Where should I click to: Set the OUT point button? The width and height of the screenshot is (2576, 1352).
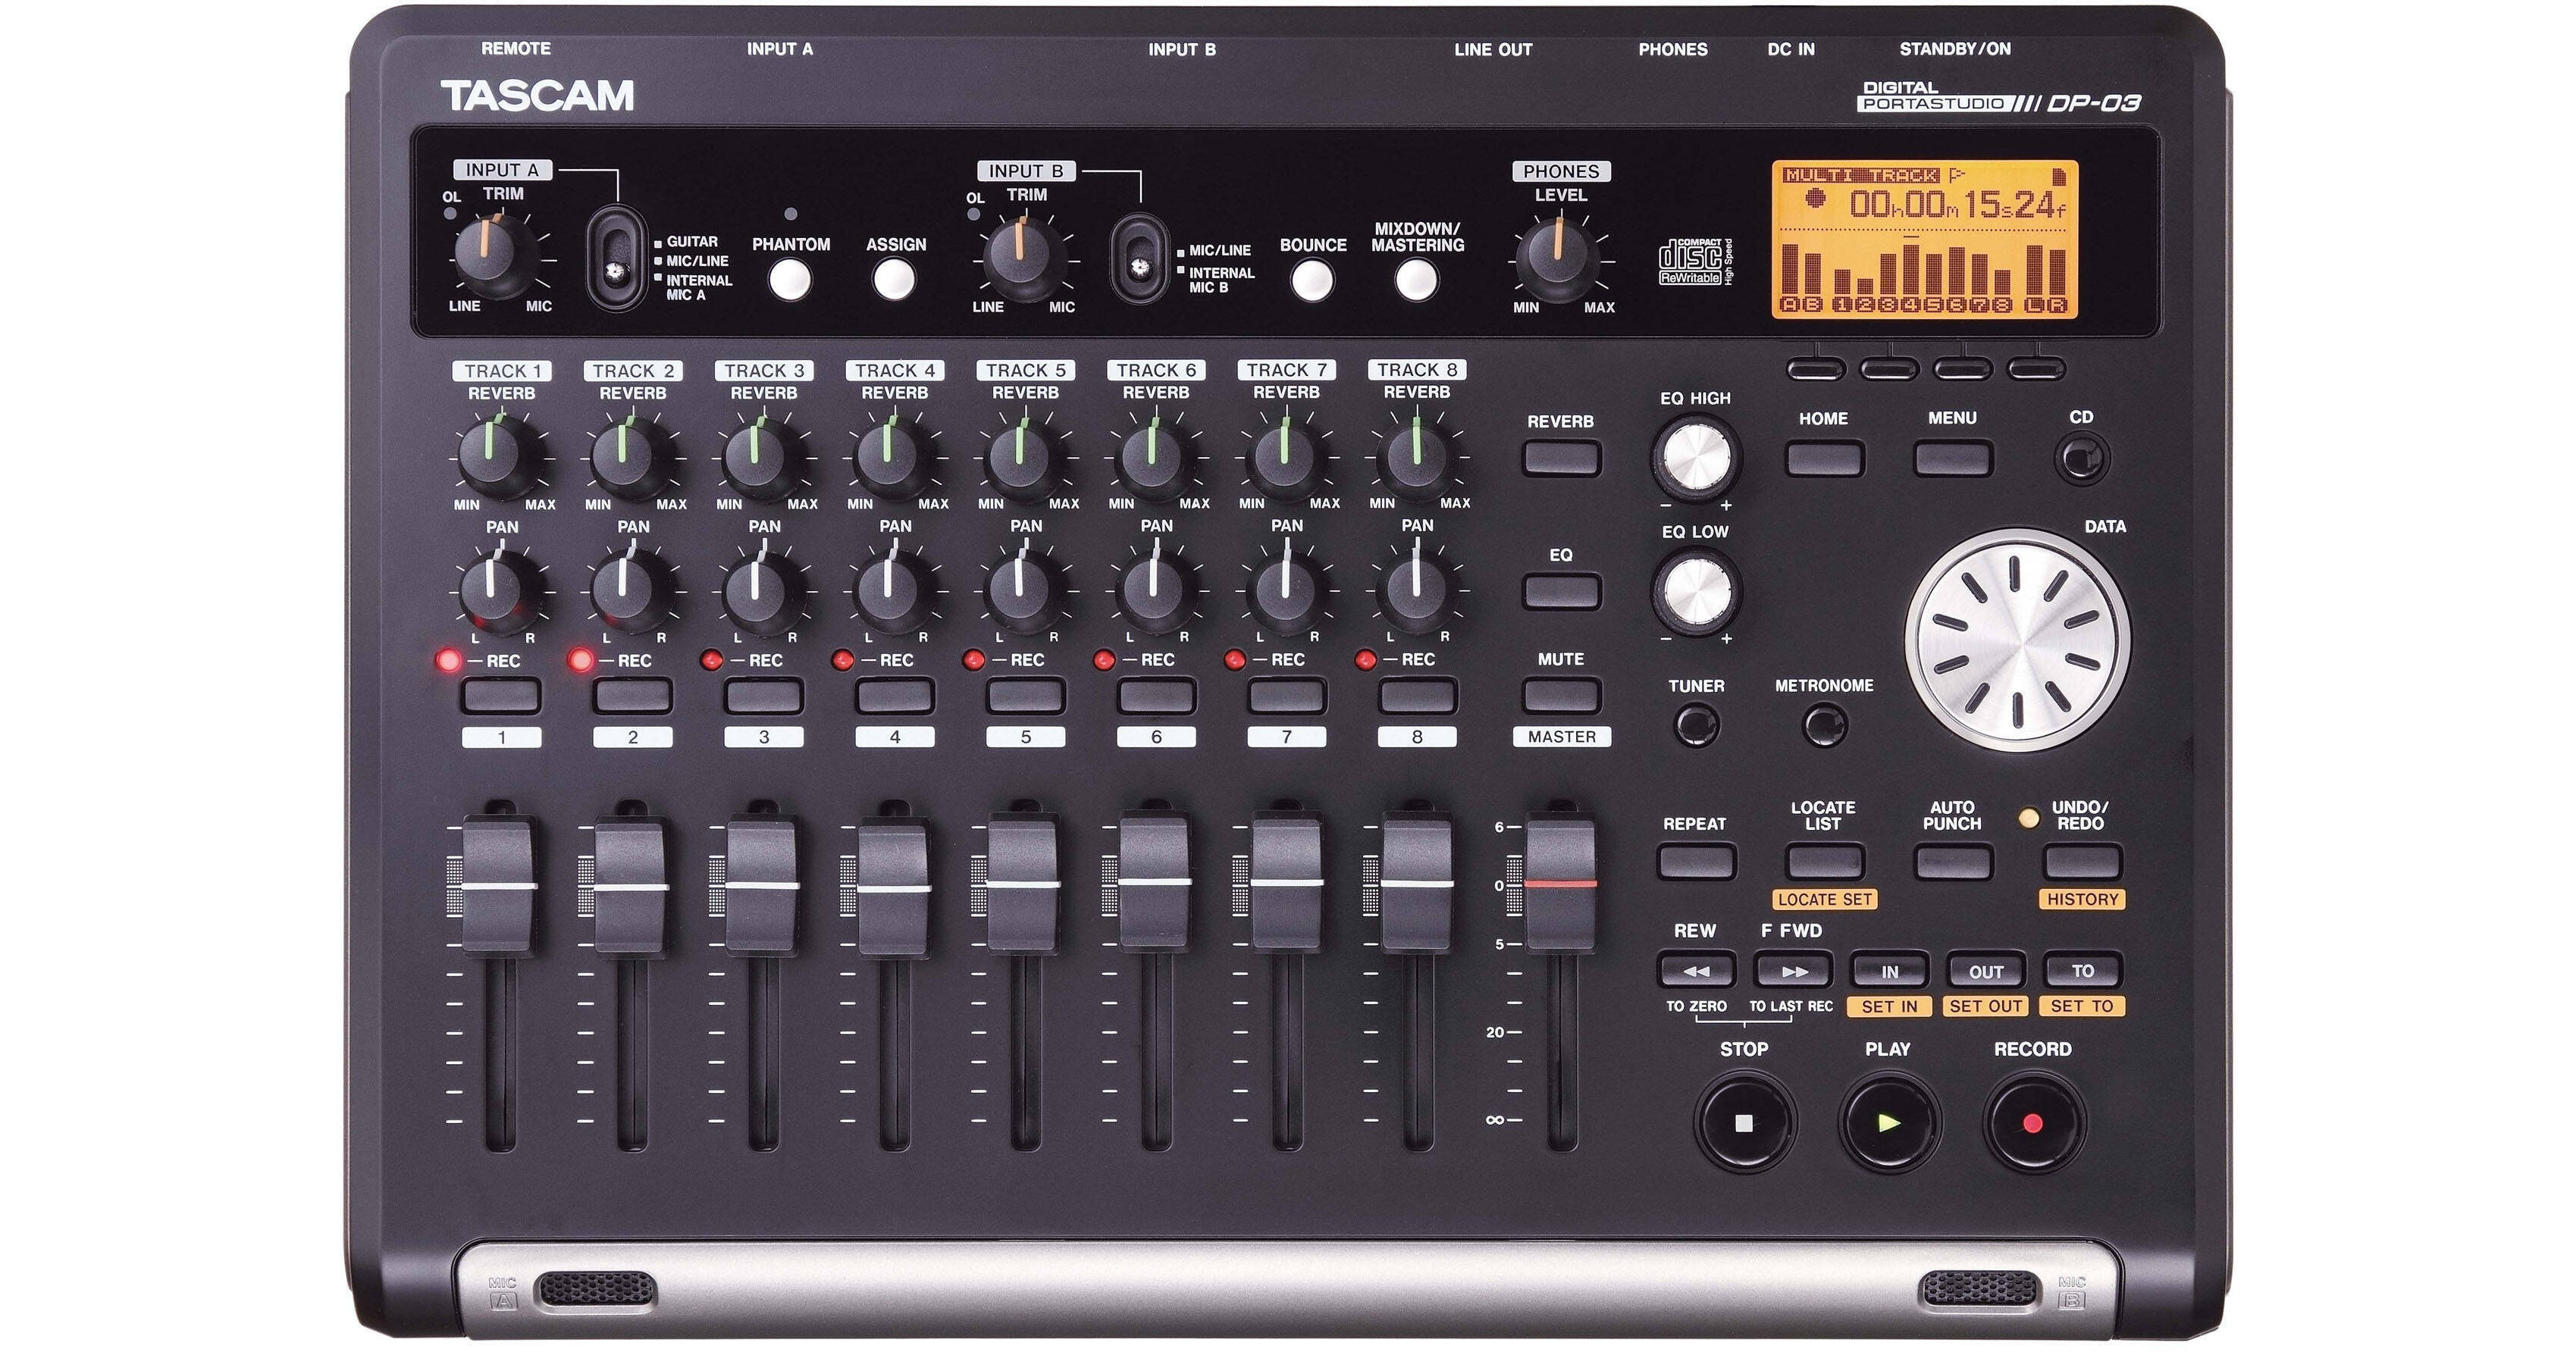click(1986, 970)
